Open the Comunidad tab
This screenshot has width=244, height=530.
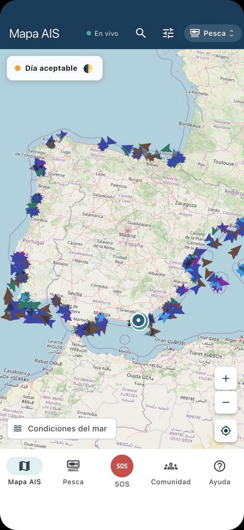171,471
